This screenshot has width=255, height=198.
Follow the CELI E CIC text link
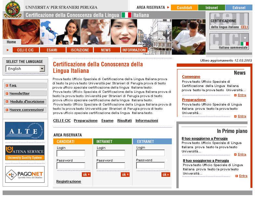point(62,120)
